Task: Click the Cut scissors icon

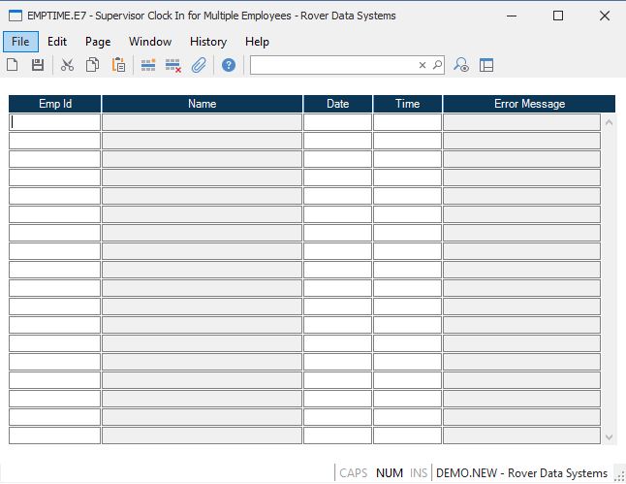Action: point(67,65)
